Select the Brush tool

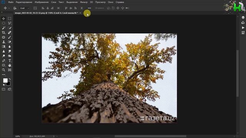coord(10,37)
